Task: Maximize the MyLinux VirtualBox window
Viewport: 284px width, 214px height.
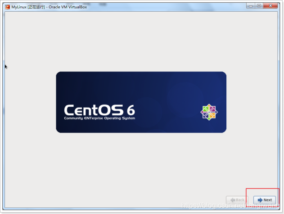Action: pos(259,6)
